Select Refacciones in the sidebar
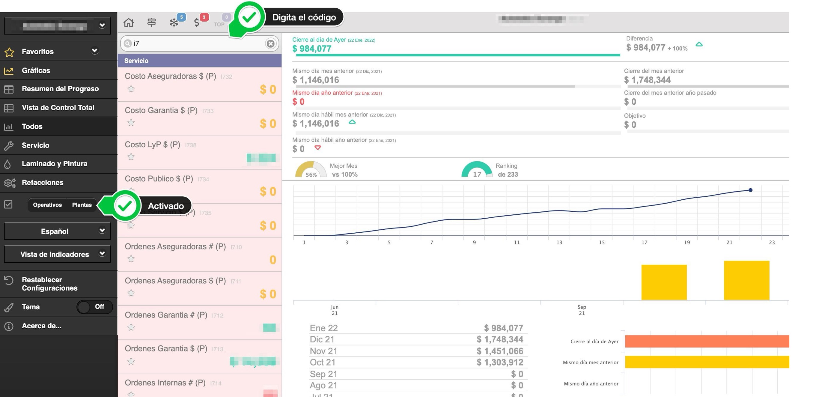Screen dimensions: 825x397 click(59, 183)
